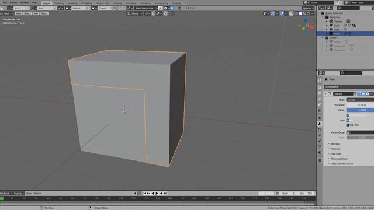This screenshot has width=374, height=210.
Task: Toggle X-ray display in viewport header
Action: tap(291, 13)
